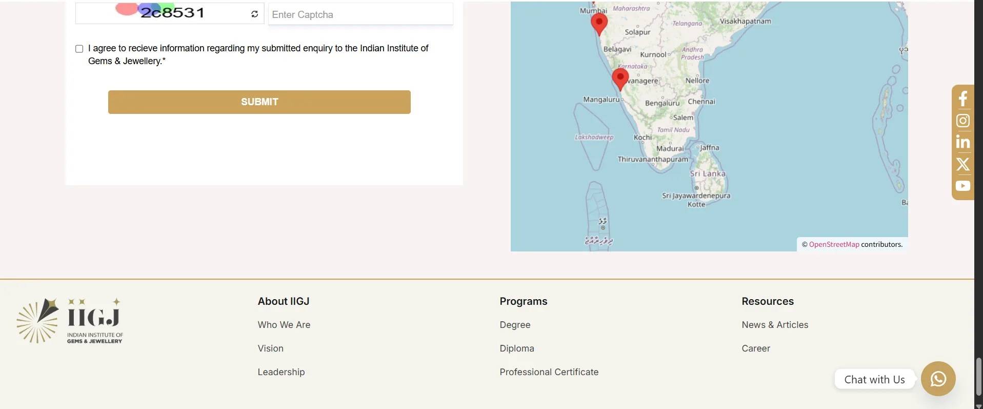Open the YouTube social icon
Viewport: 983px width, 409px height.
[x=962, y=186]
